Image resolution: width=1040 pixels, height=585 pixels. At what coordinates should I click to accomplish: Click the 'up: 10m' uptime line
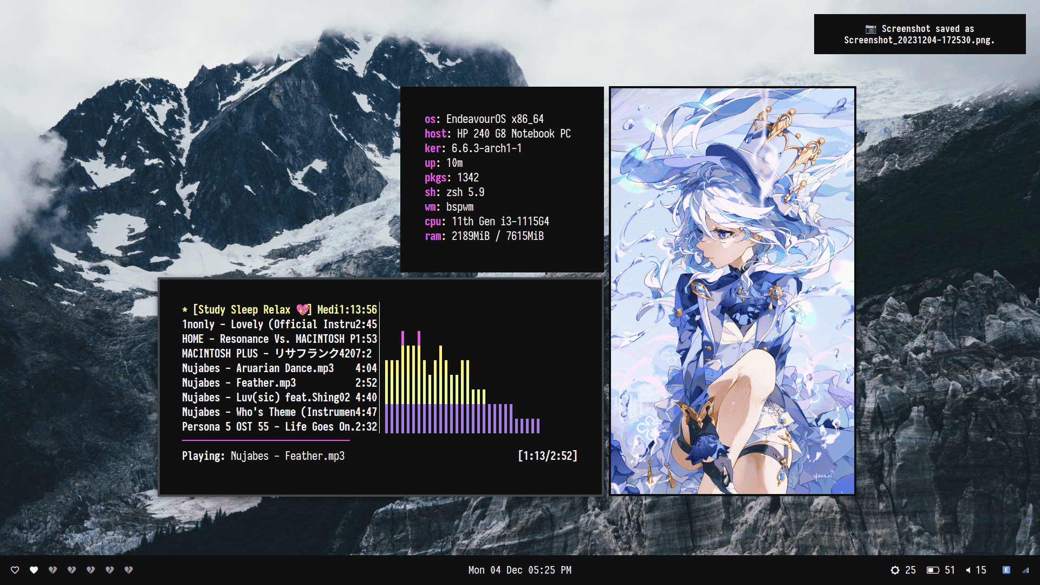tap(444, 163)
